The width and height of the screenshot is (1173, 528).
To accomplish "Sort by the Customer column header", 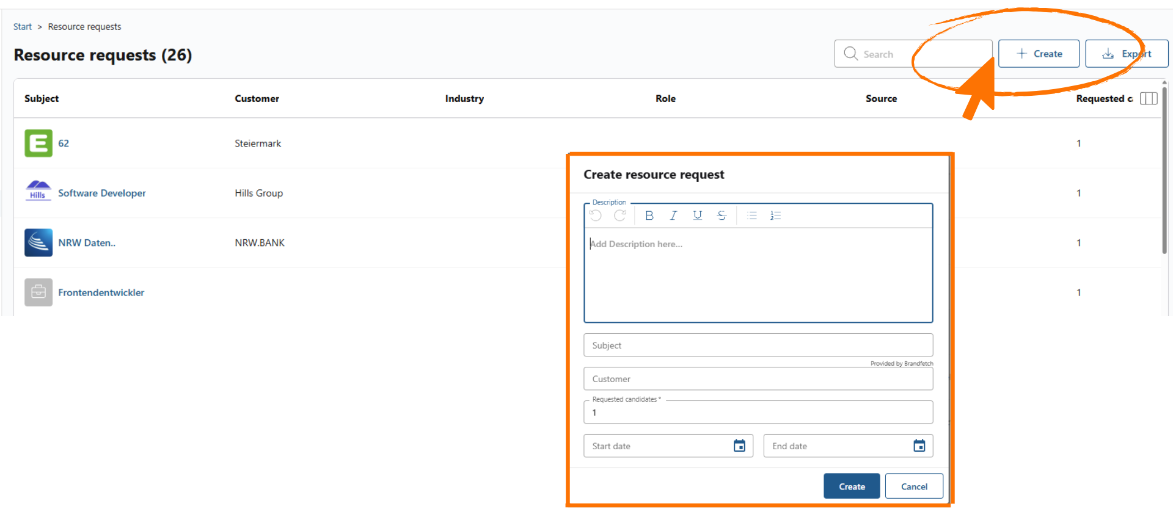I will pyautogui.click(x=257, y=98).
